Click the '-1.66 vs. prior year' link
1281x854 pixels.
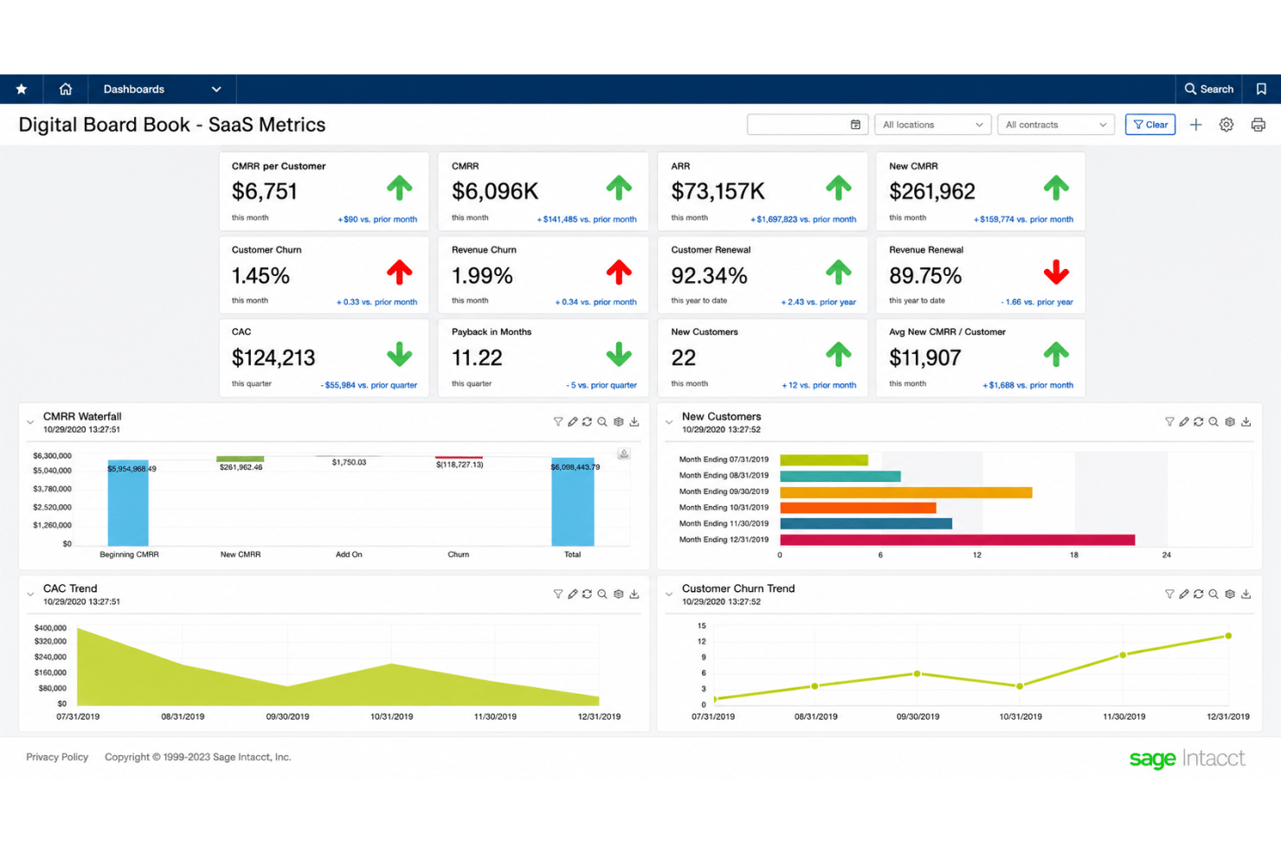coord(1037,303)
